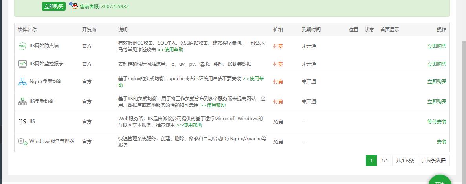Click the IIS负载均衡 gray network icon
The height and width of the screenshot is (184, 466).
(x=22, y=102)
